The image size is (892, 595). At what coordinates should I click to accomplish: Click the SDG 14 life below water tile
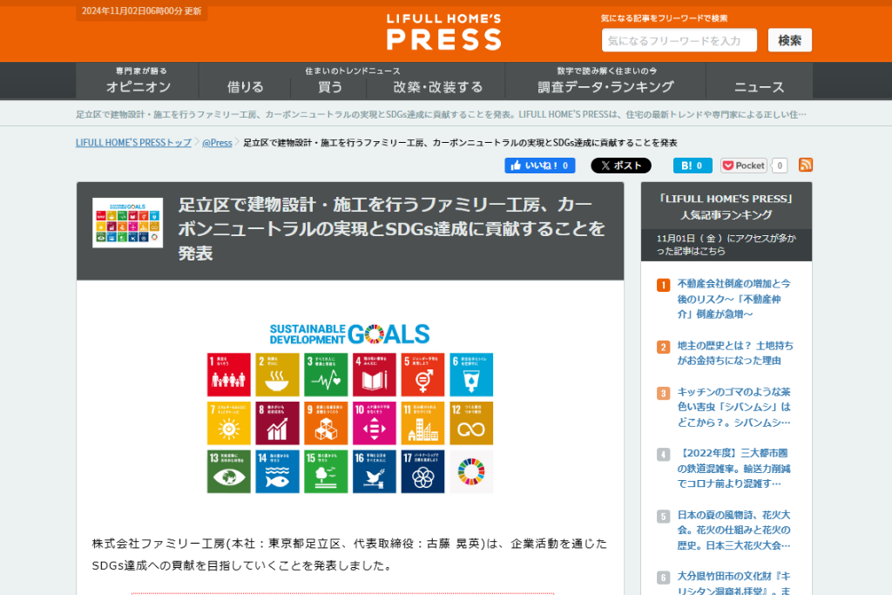(277, 471)
